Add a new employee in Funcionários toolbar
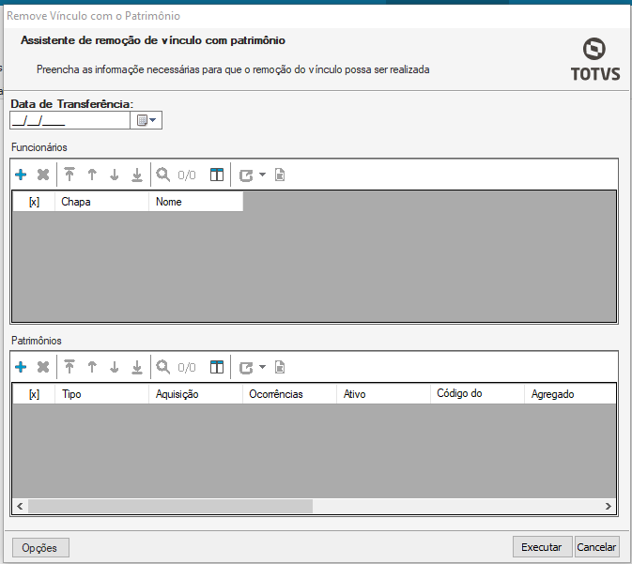This screenshot has height=564, width=632. coord(21,175)
